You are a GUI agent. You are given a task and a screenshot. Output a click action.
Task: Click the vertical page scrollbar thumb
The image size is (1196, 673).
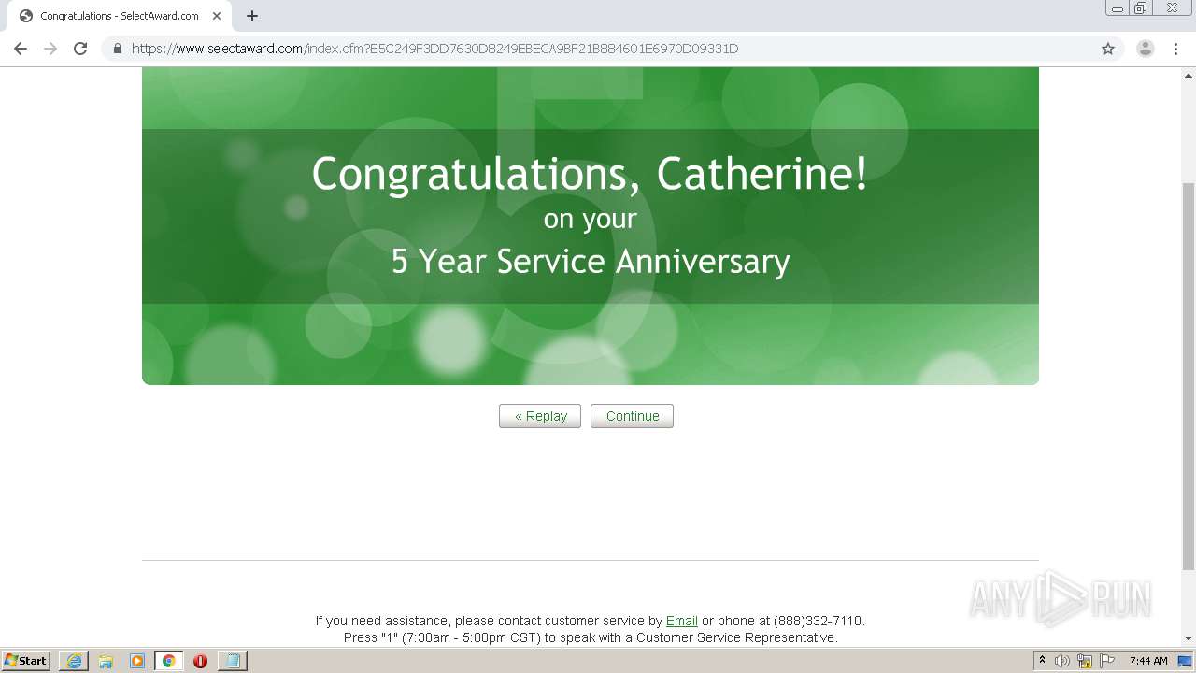[x=1189, y=377]
